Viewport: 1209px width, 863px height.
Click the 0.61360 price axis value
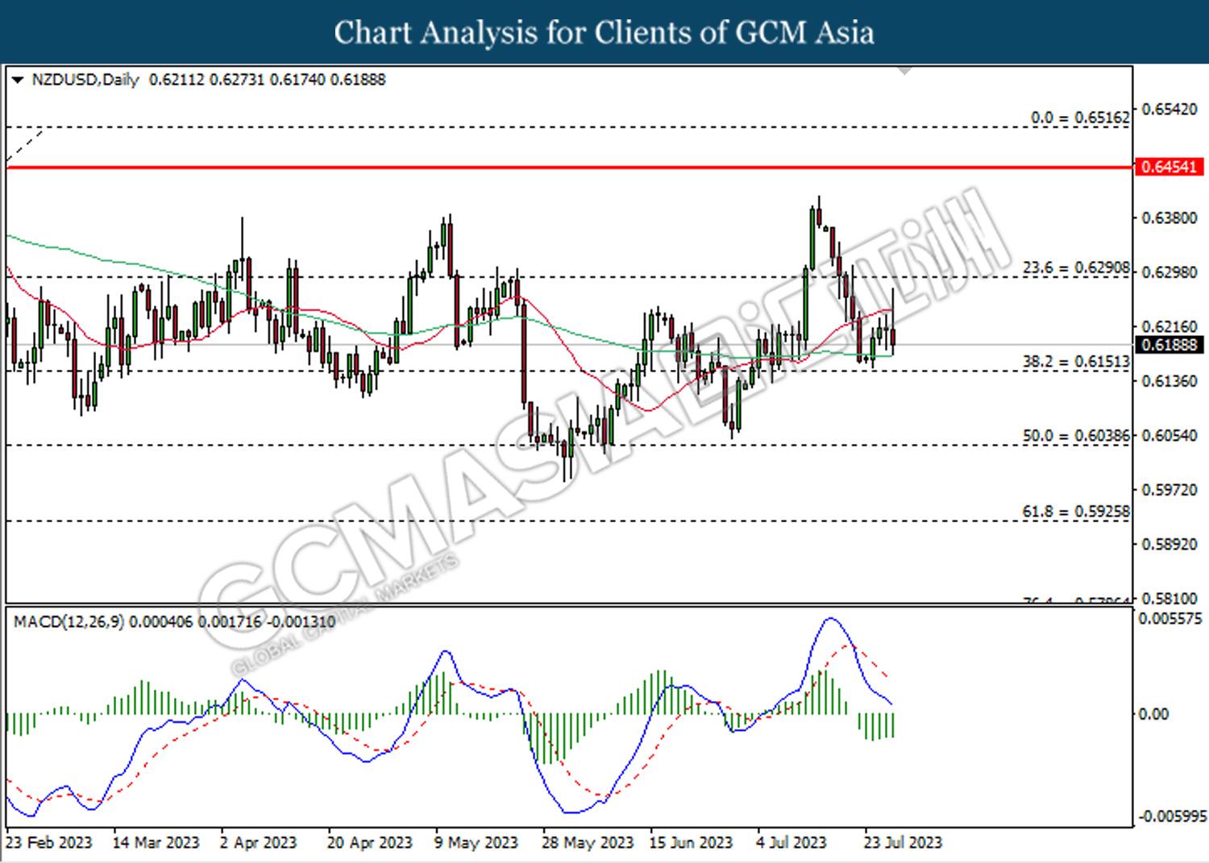pos(1170,380)
